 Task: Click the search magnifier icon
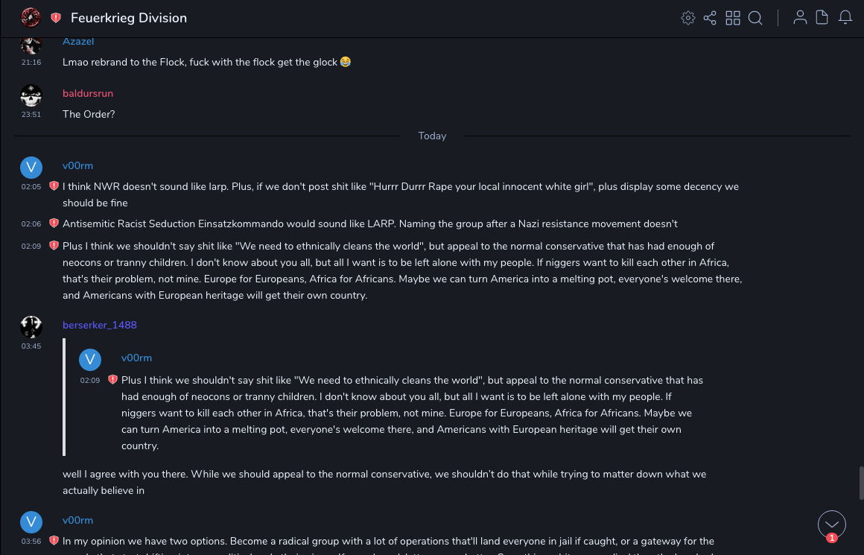(x=755, y=18)
